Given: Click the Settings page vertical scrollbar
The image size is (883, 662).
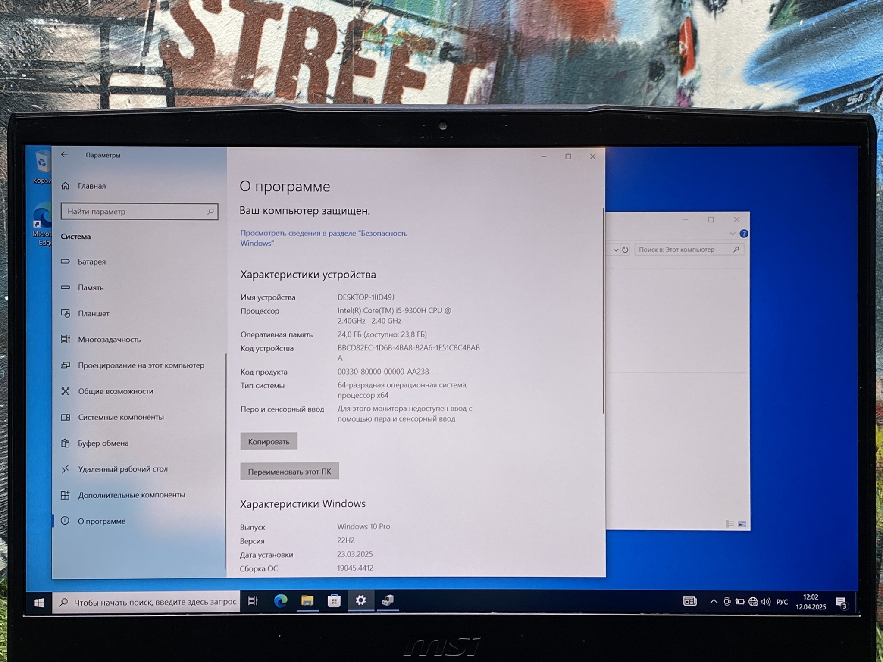Looking at the screenshot, I should click(603, 310).
